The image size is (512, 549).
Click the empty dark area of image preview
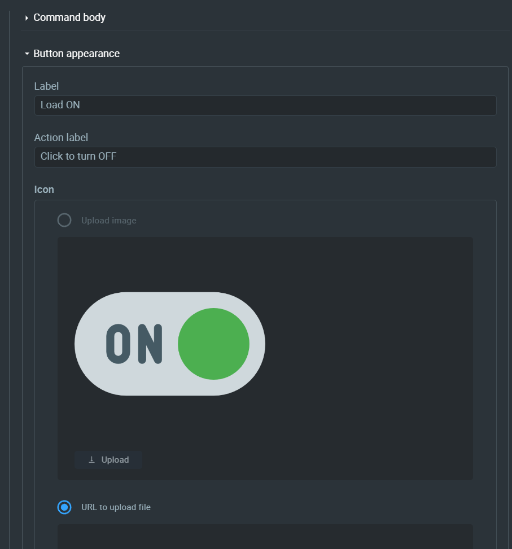367,350
